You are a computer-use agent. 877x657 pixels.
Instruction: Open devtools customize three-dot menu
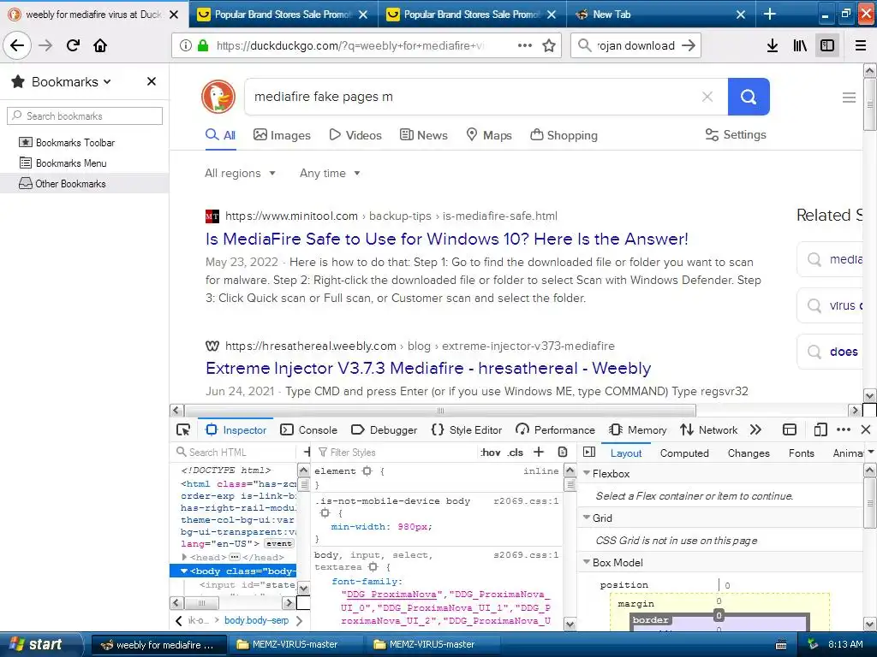pyautogui.click(x=844, y=429)
